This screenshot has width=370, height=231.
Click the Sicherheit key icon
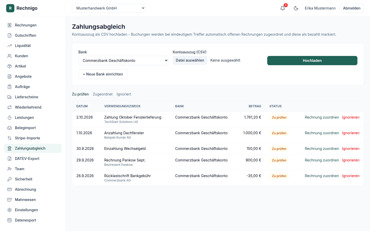tap(10, 179)
